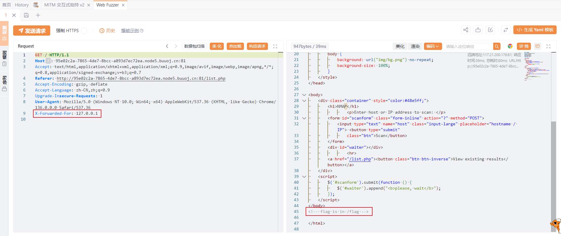Go to previous request with left chevron
The image size is (561, 236).
click(167, 46)
